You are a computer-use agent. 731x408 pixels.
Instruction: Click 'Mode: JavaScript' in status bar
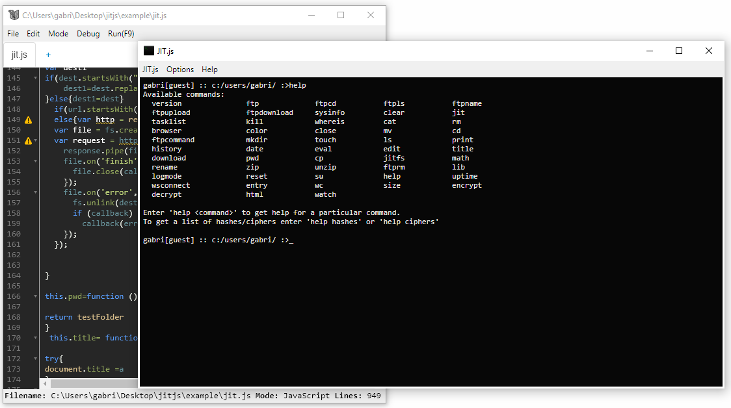point(293,396)
